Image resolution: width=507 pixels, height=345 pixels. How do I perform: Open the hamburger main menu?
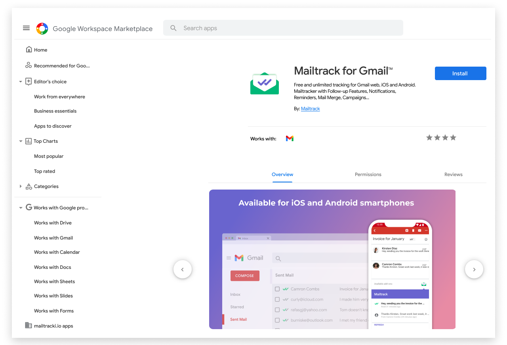[x=26, y=28]
